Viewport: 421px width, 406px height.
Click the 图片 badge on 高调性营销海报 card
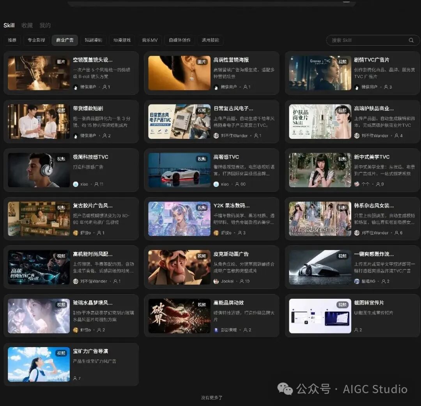(202, 62)
